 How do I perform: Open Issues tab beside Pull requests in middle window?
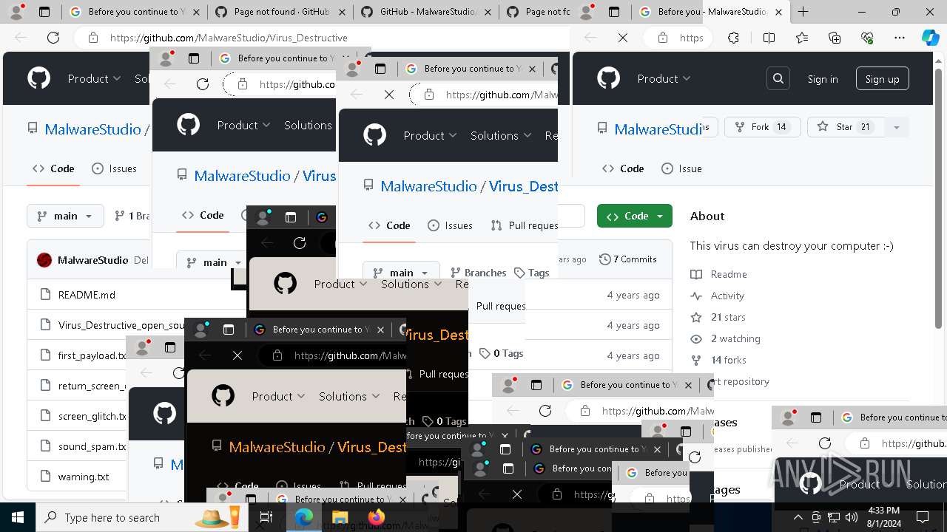point(448,225)
